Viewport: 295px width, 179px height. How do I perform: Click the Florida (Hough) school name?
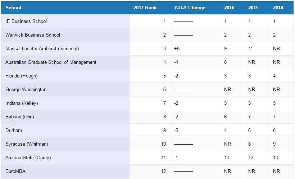(22, 76)
